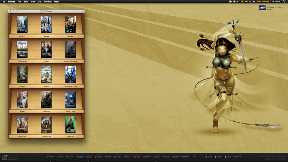
Task: Open the View menu
Action: point(33,2)
